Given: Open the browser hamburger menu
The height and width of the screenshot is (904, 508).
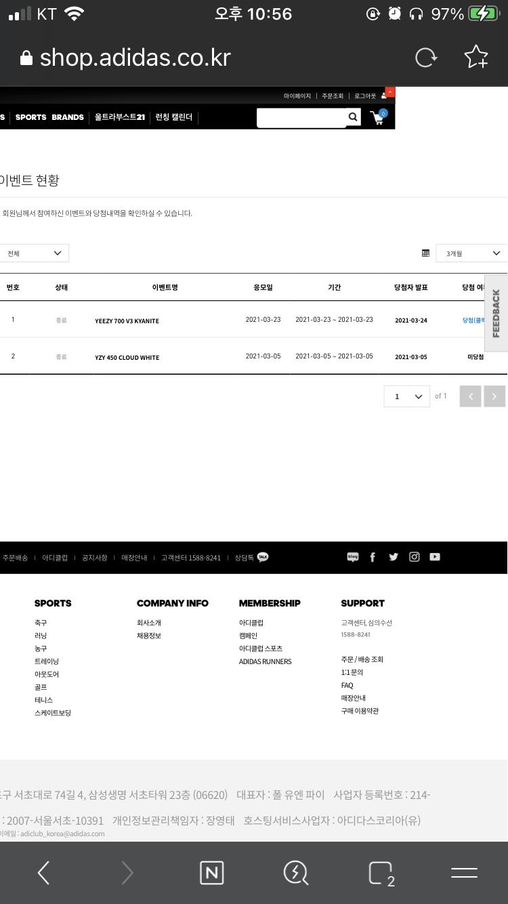Looking at the screenshot, I should [x=464, y=873].
